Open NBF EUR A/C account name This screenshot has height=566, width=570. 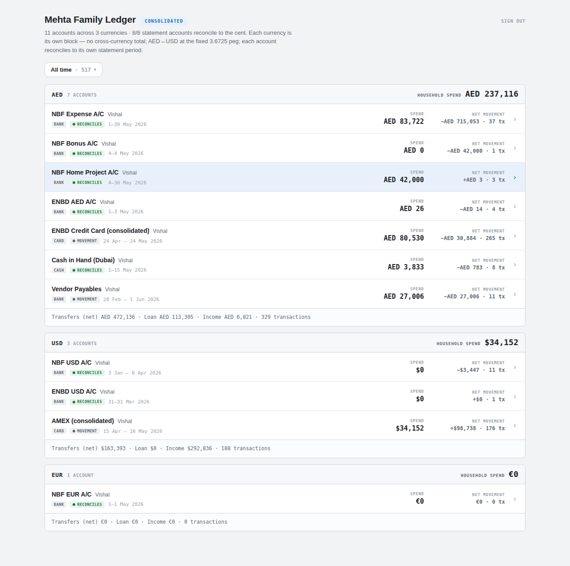pos(72,494)
